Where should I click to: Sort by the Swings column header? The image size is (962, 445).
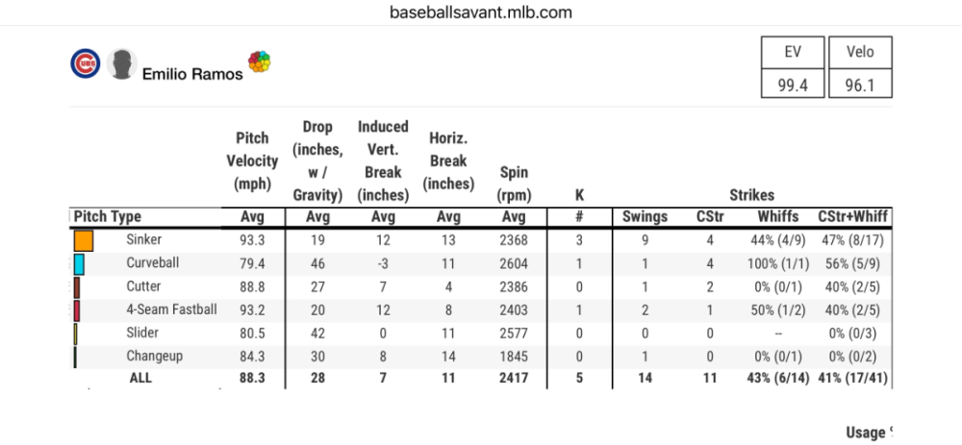tap(645, 216)
